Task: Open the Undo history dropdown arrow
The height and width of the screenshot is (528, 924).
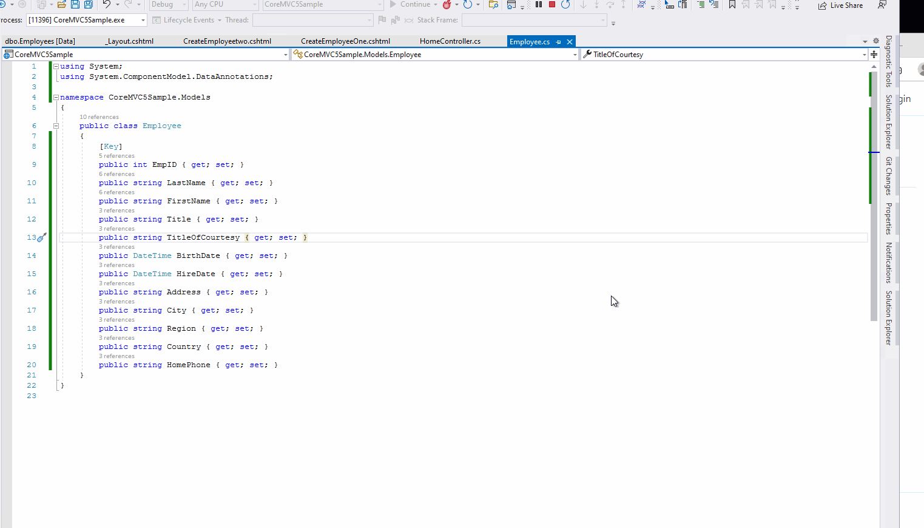Action: click(118, 4)
